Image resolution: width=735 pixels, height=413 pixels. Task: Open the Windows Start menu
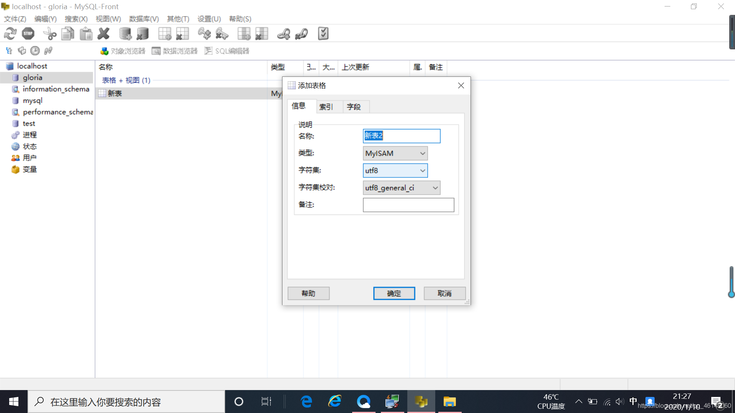pos(14,402)
